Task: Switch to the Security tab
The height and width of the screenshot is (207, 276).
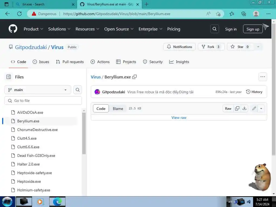Action: click(153, 62)
